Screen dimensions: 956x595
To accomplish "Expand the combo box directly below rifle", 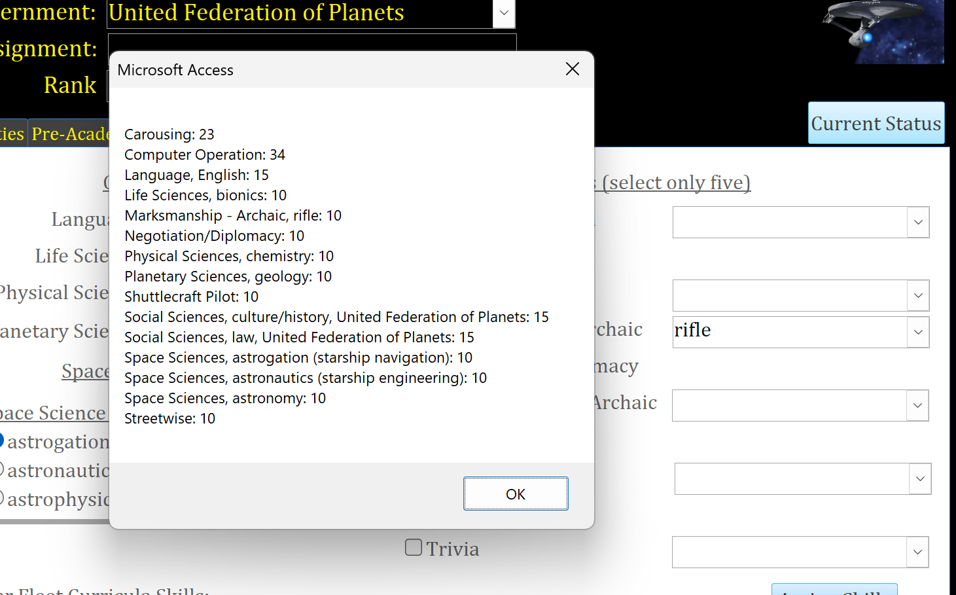I will point(917,406).
